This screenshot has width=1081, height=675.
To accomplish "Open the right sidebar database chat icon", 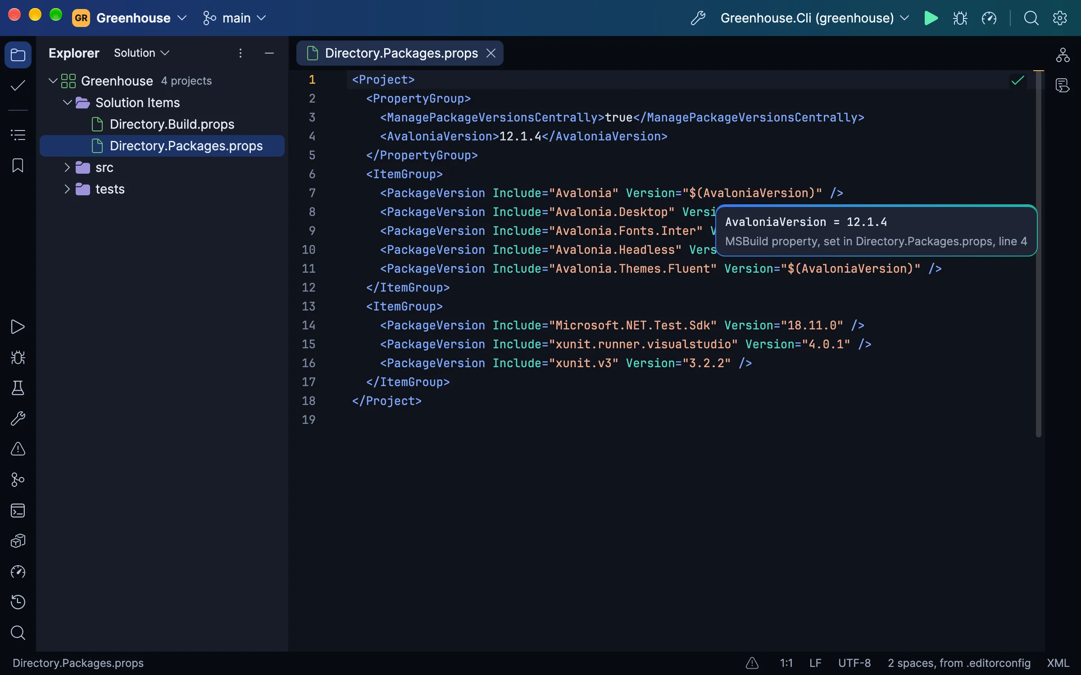I will point(1063,85).
